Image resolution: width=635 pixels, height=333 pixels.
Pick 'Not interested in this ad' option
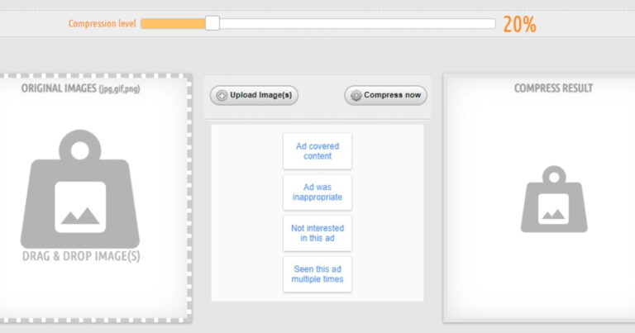tap(317, 233)
